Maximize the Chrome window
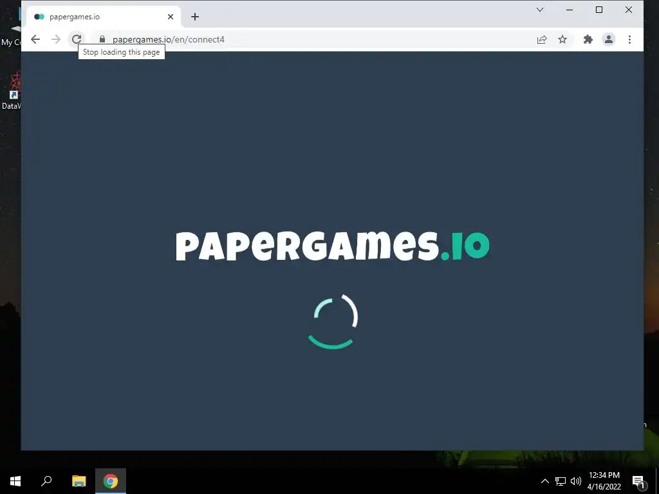659x494 pixels. [x=599, y=10]
